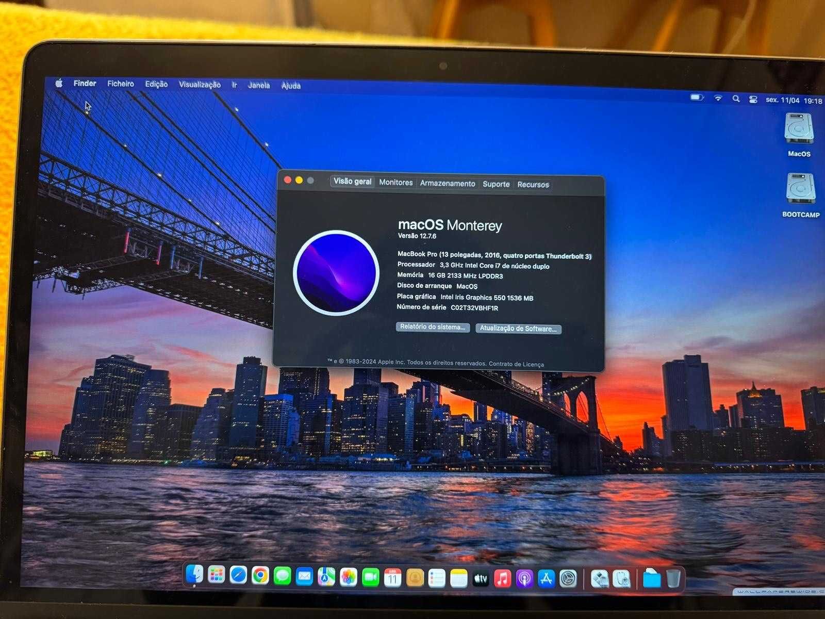Close the About This Mac window

pos(288,180)
